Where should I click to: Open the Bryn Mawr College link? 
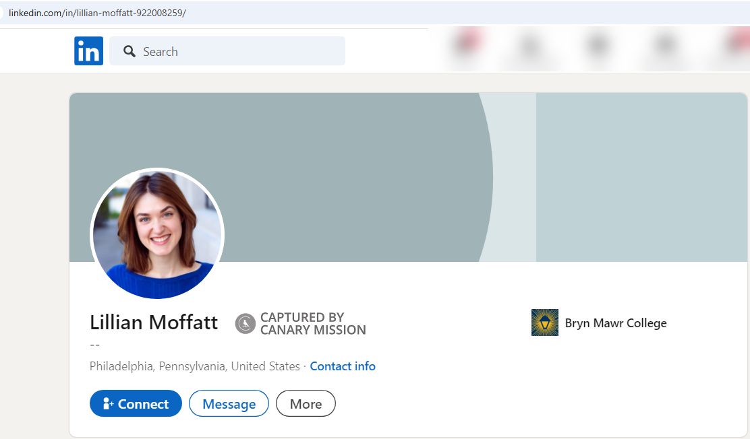click(615, 323)
